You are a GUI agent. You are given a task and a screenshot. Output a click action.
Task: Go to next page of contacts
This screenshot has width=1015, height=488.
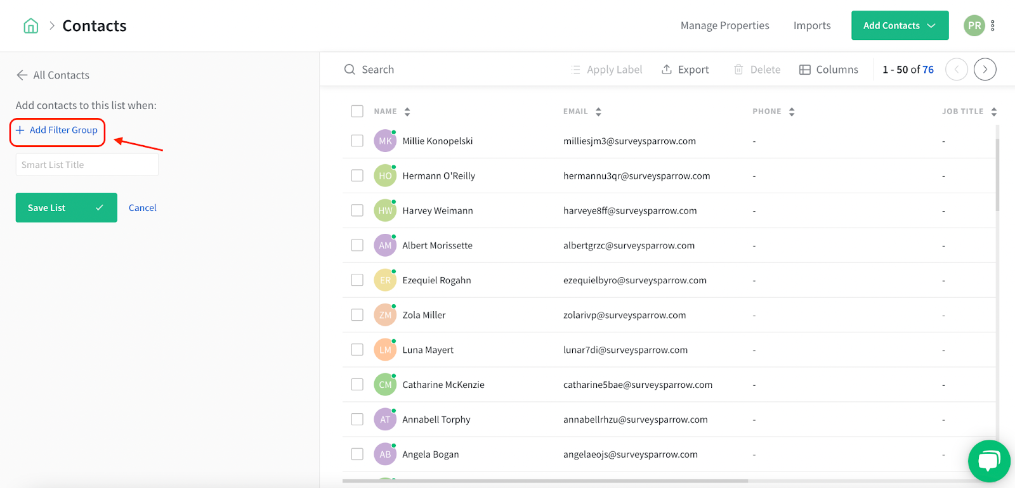pos(985,70)
